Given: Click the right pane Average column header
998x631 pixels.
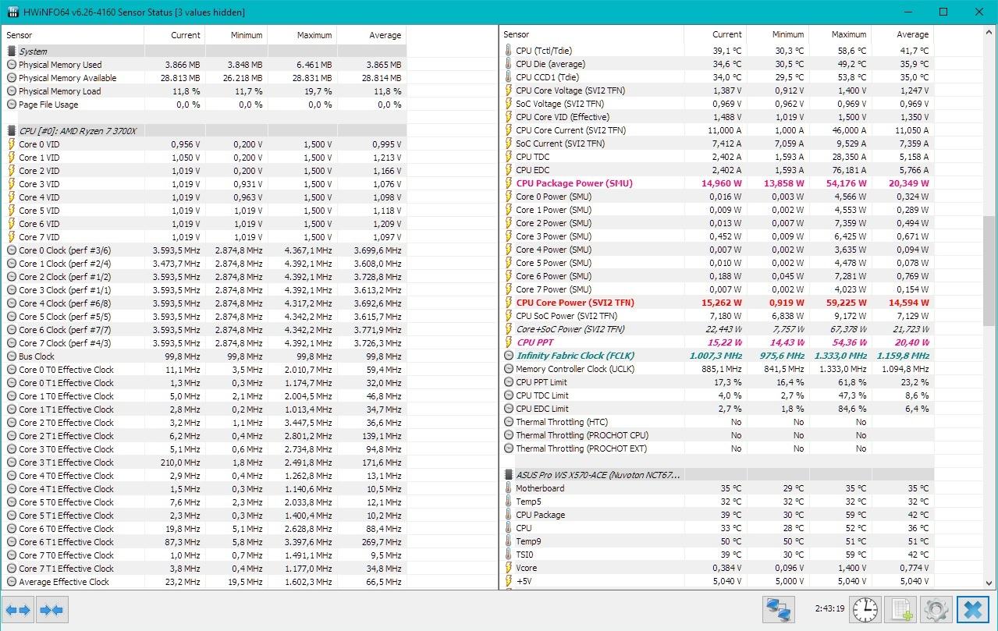Looking at the screenshot, I should (x=903, y=34).
